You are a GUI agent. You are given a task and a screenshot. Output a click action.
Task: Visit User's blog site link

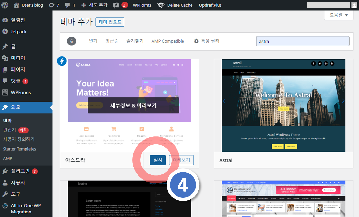(x=28, y=5)
